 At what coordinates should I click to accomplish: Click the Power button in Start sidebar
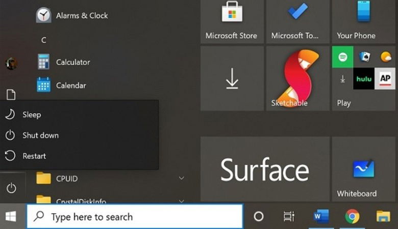[x=11, y=188]
